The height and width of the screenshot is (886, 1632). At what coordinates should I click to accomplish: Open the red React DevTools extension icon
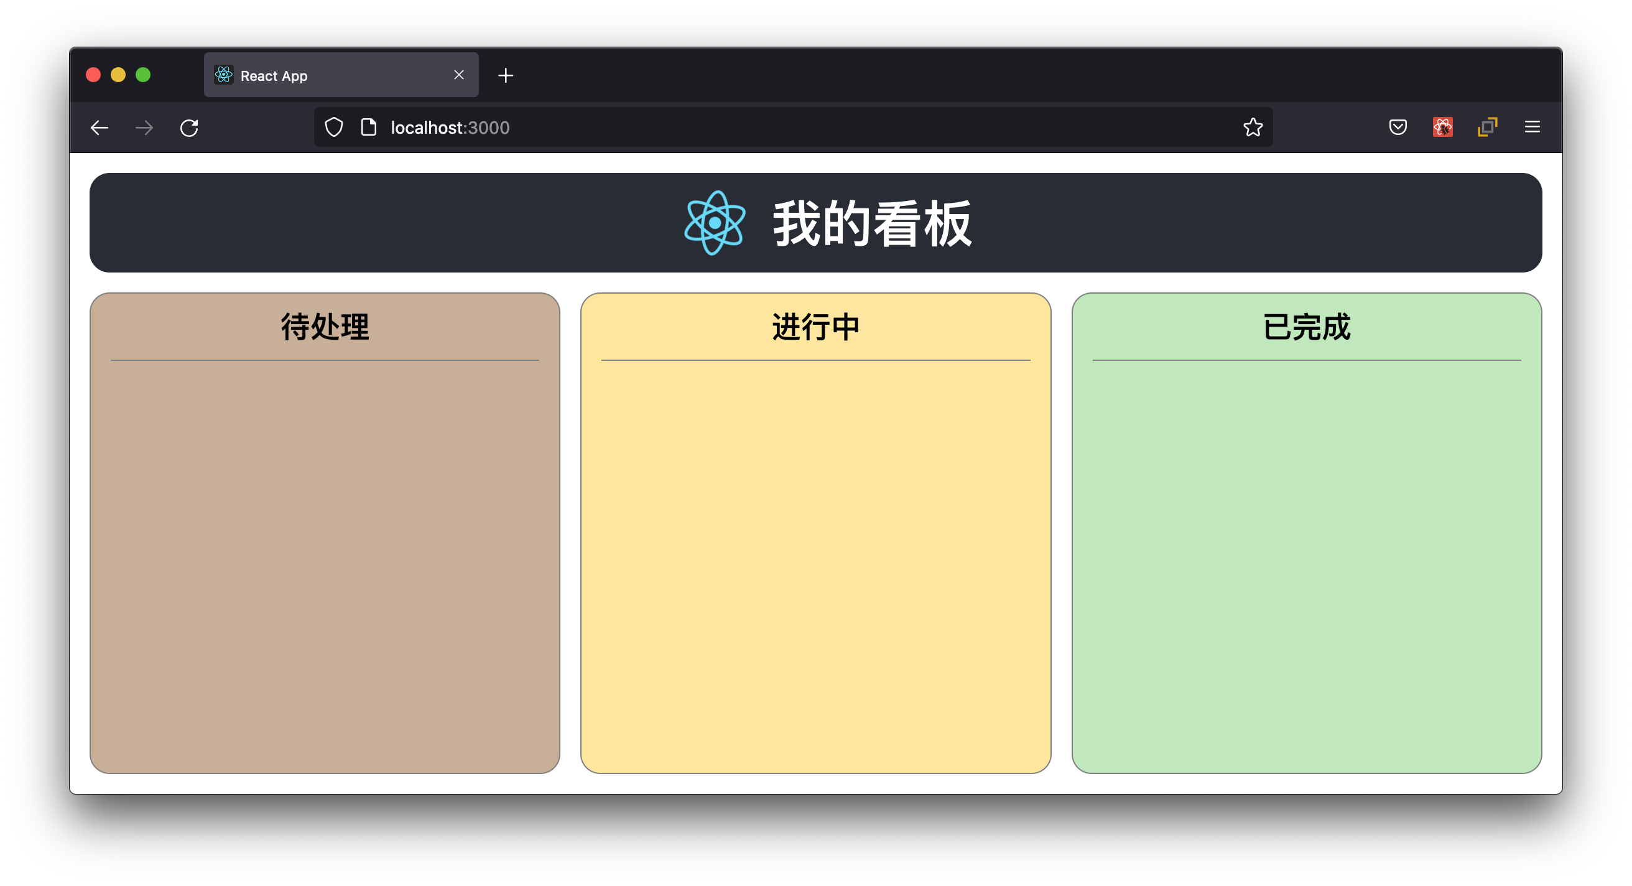pos(1442,128)
